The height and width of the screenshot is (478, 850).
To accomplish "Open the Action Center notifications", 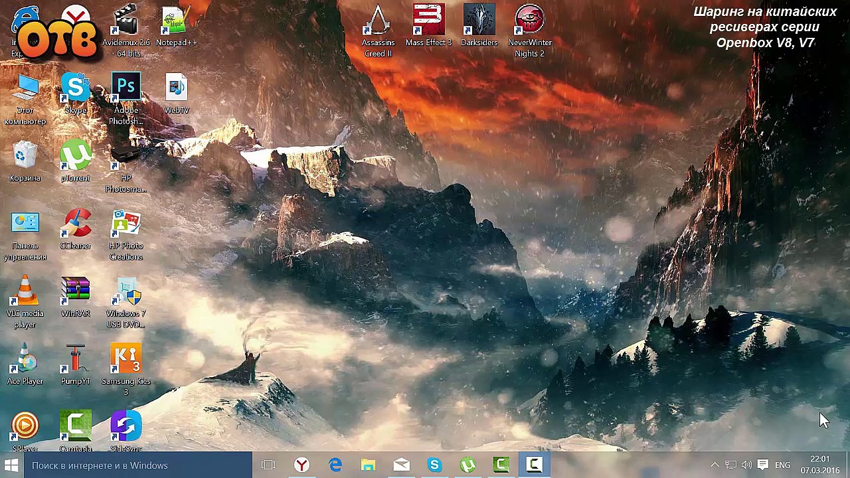I will coord(762,465).
